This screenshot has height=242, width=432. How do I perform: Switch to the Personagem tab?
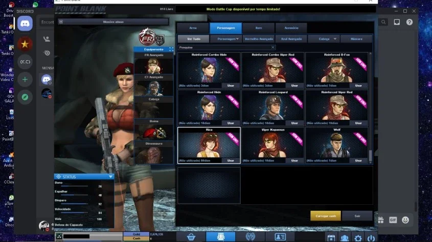[225, 28]
